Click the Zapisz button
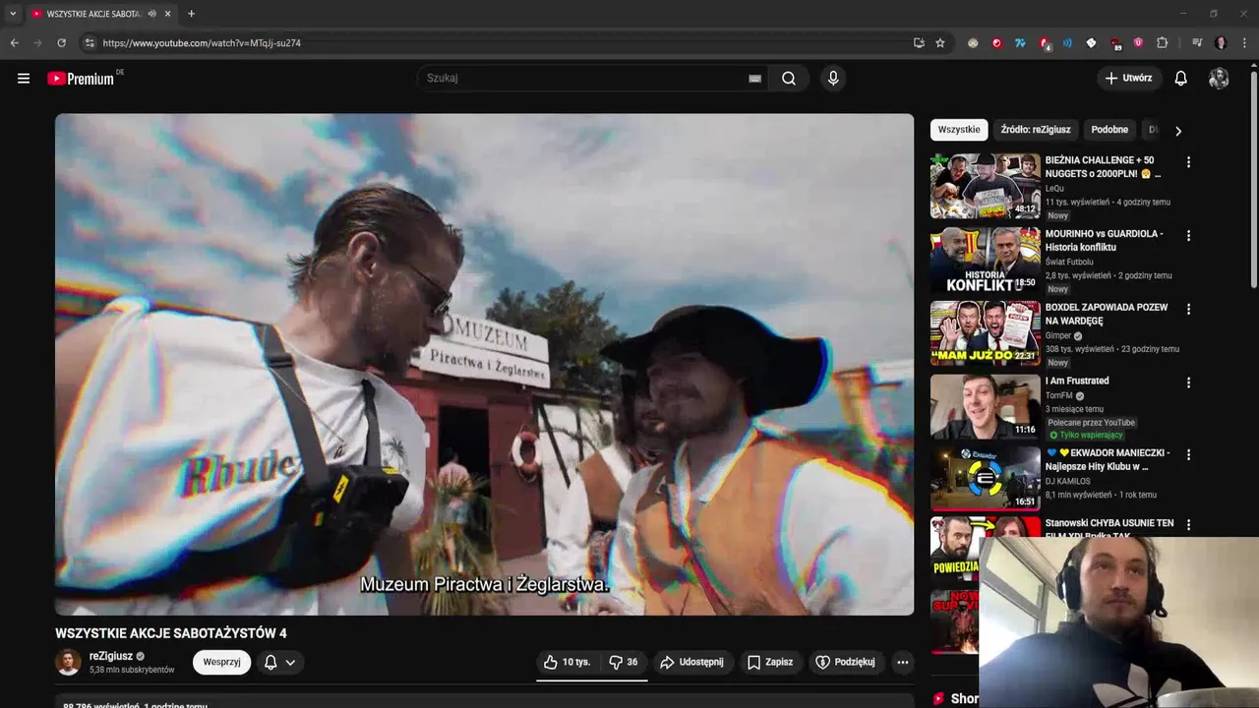The width and height of the screenshot is (1259, 708). (x=770, y=663)
